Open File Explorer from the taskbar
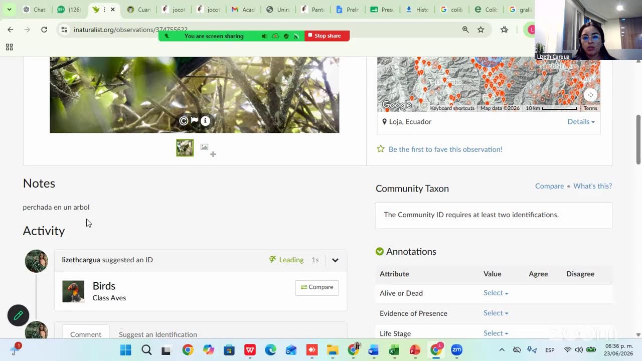 click(333, 350)
